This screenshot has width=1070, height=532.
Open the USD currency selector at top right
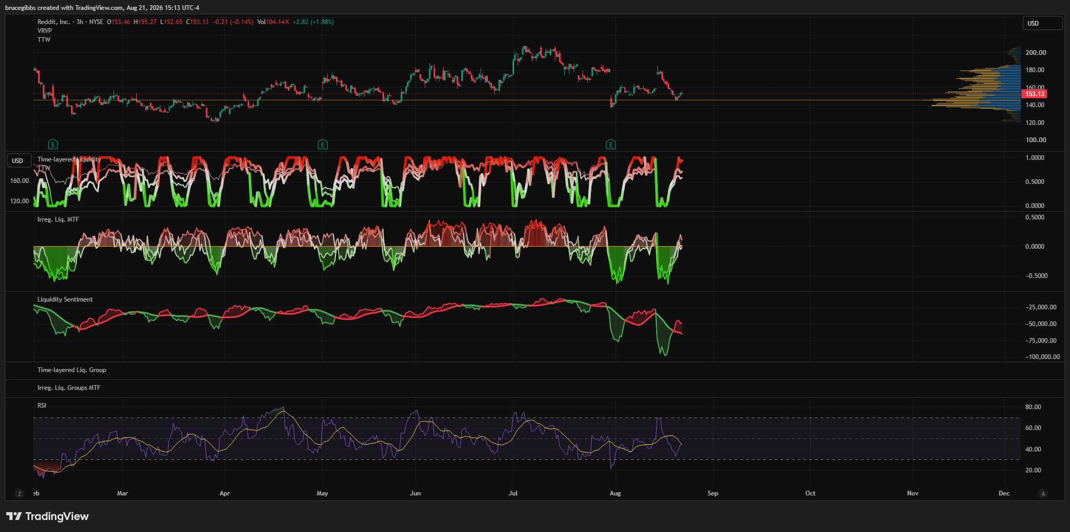(1042, 23)
